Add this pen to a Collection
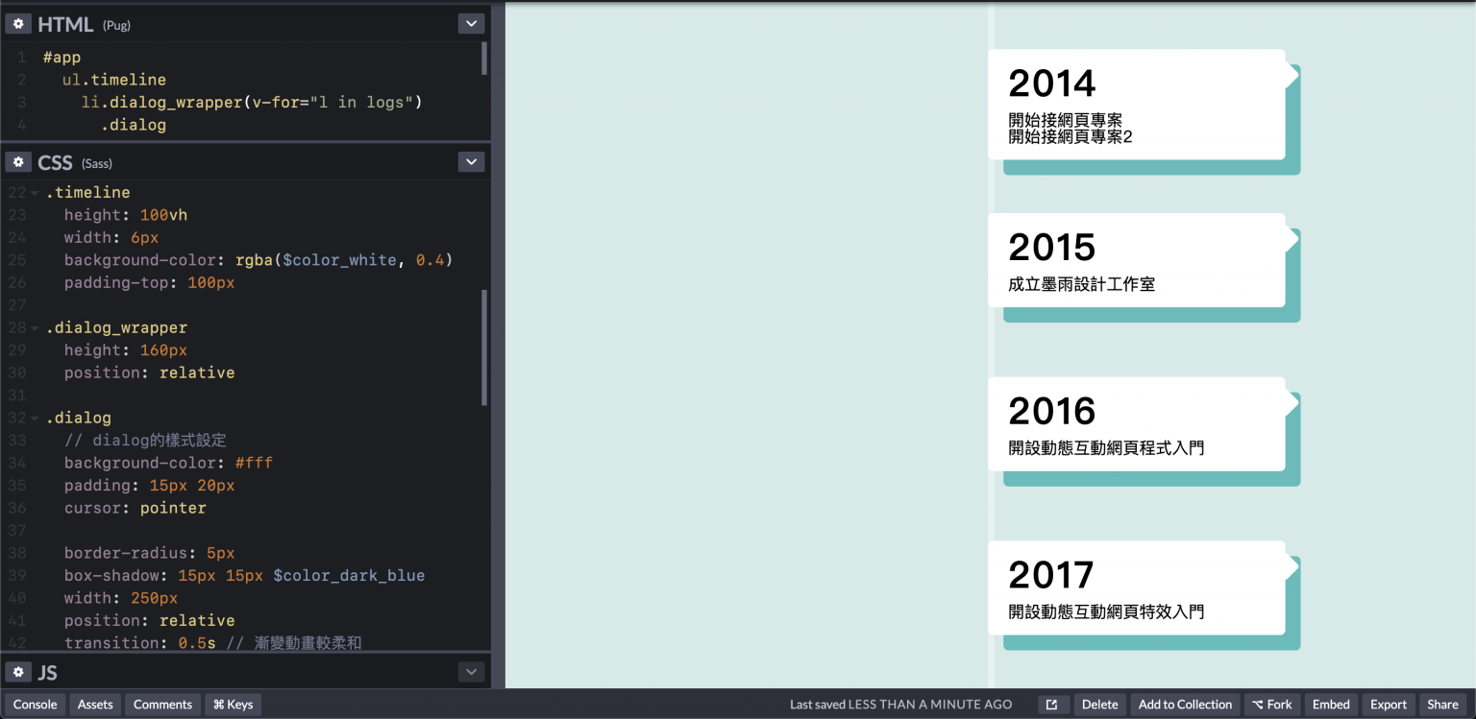This screenshot has width=1476, height=719. coord(1184,704)
